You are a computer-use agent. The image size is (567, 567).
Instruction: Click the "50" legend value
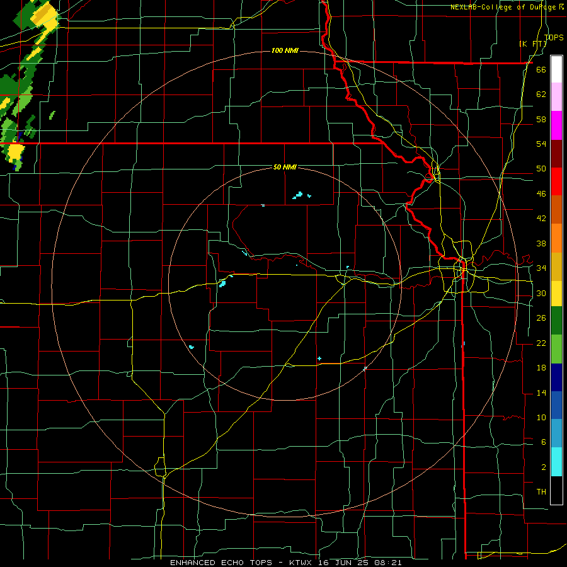(x=541, y=169)
